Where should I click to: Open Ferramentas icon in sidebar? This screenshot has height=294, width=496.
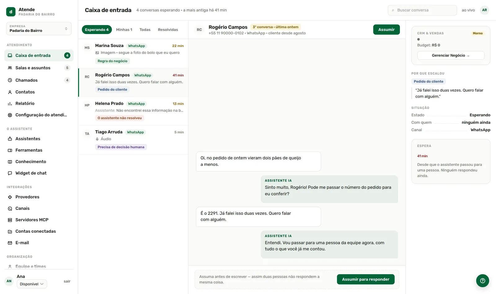pos(10,150)
